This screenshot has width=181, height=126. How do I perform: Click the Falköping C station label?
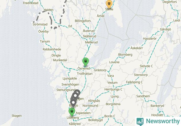tap(134, 82)
